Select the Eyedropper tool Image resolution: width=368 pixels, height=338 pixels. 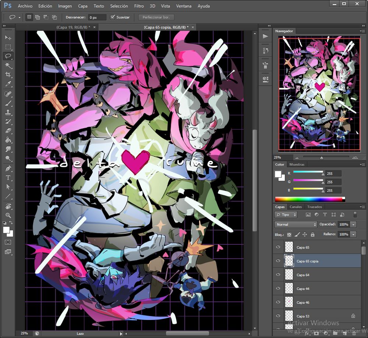[8, 84]
